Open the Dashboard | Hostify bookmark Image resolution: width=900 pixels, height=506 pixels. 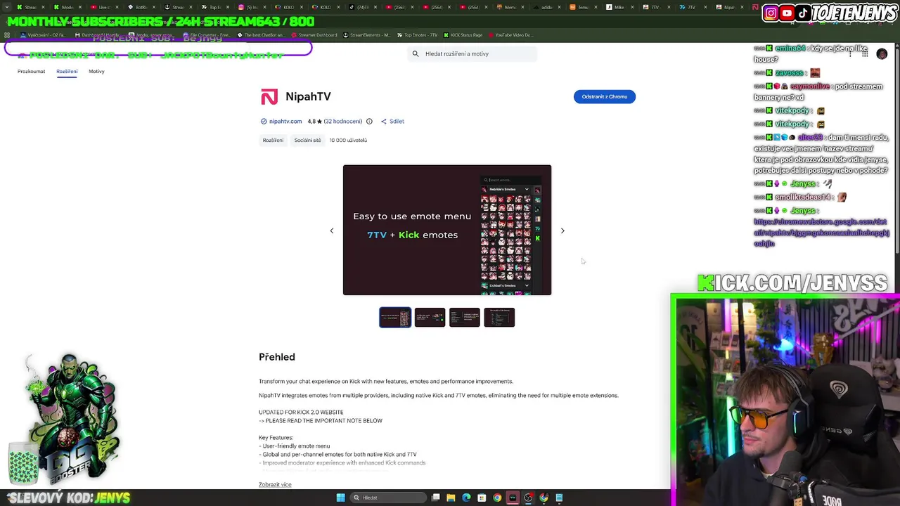[x=97, y=35]
